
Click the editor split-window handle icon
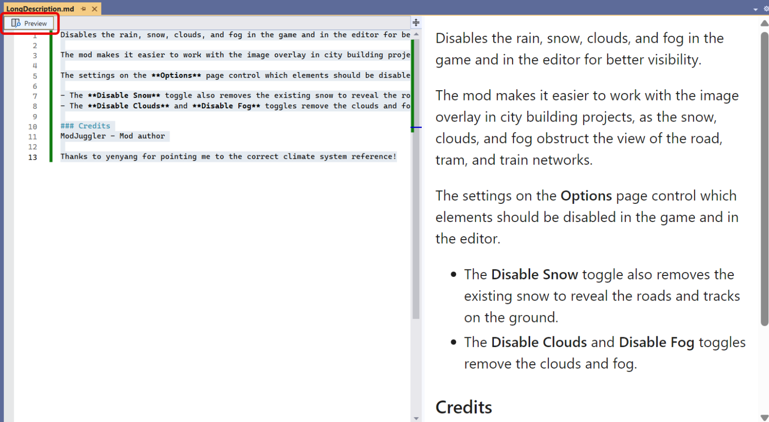click(x=416, y=23)
